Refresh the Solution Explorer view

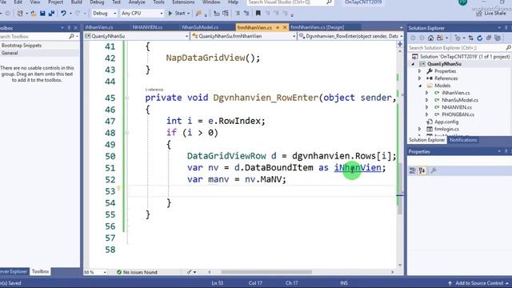pyautogui.click(x=480, y=38)
